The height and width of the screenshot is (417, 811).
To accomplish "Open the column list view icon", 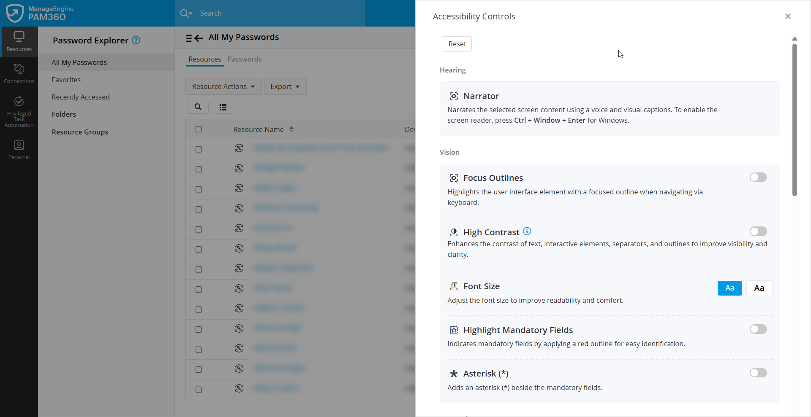I will click(223, 107).
